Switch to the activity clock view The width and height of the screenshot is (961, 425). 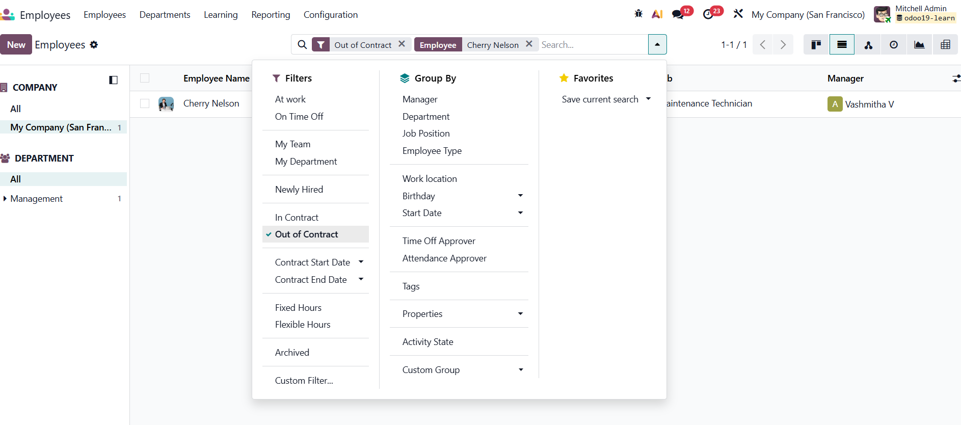point(894,45)
